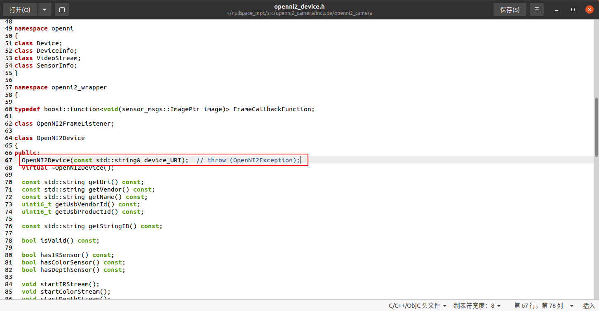This screenshot has width=599, height=311.
Task: Close the gedit window
Action: pos(589,9)
